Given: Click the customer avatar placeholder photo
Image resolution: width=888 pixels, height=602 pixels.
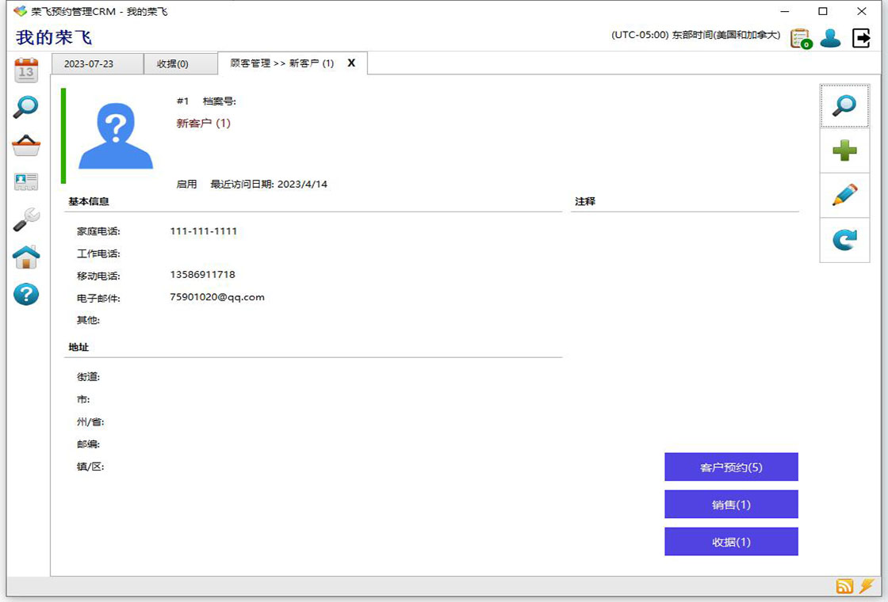Looking at the screenshot, I should 116,135.
